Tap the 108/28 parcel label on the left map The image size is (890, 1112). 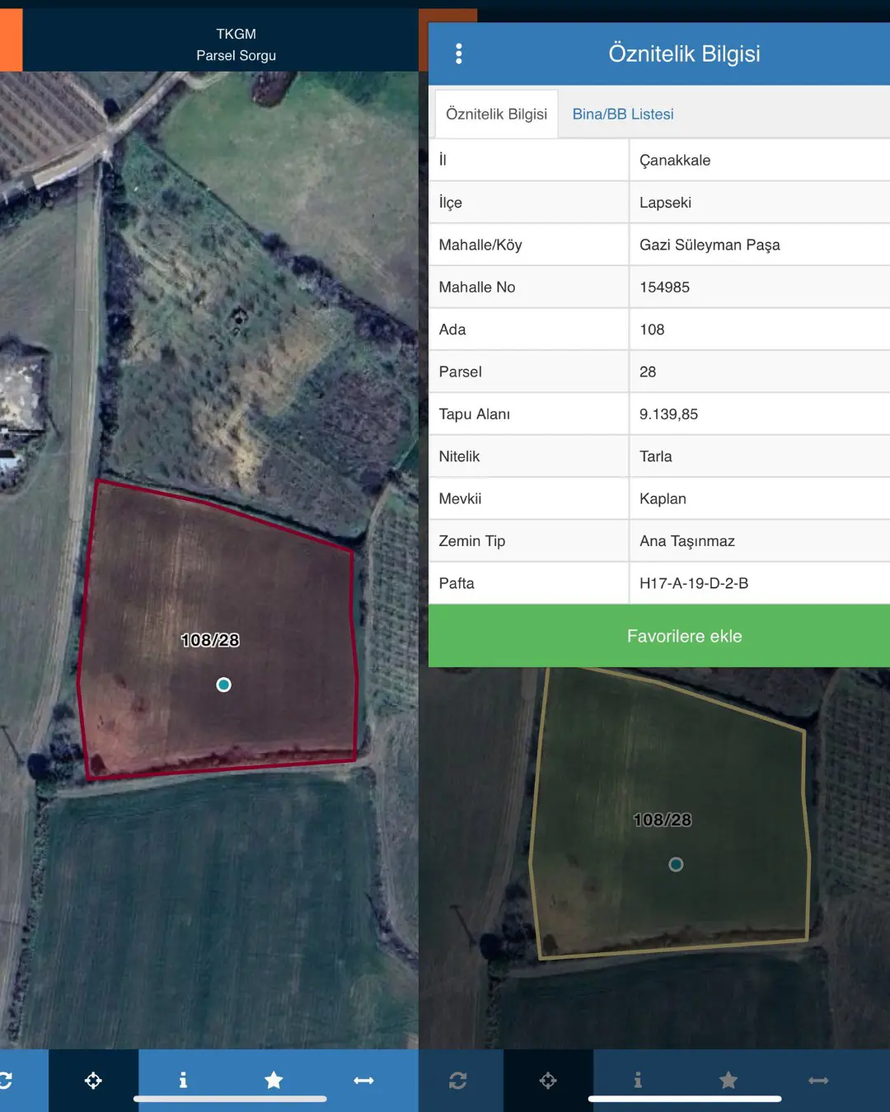[x=210, y=640]
